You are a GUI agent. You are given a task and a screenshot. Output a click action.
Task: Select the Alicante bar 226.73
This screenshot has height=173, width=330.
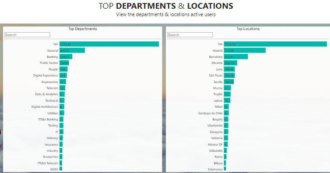230,63
